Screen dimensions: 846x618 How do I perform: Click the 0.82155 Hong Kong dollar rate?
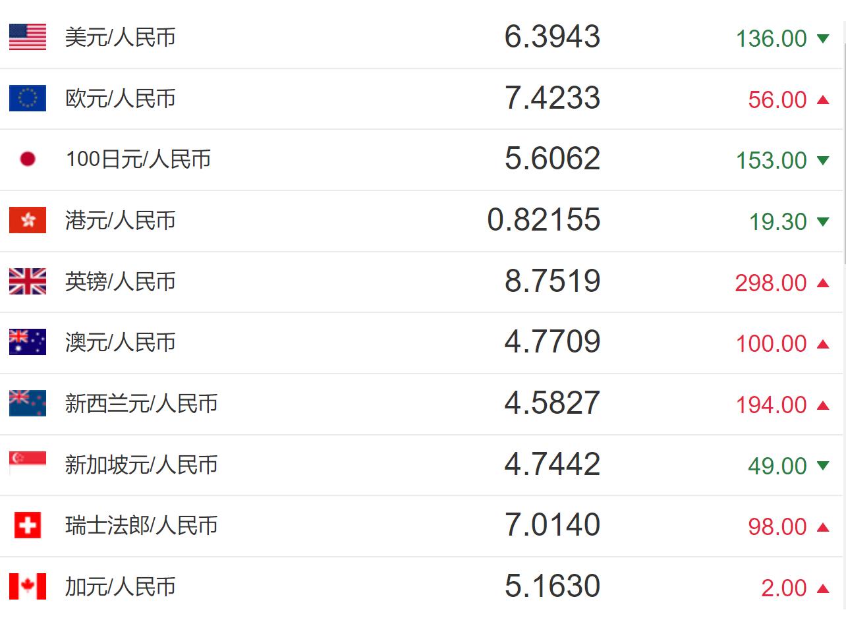544,220
